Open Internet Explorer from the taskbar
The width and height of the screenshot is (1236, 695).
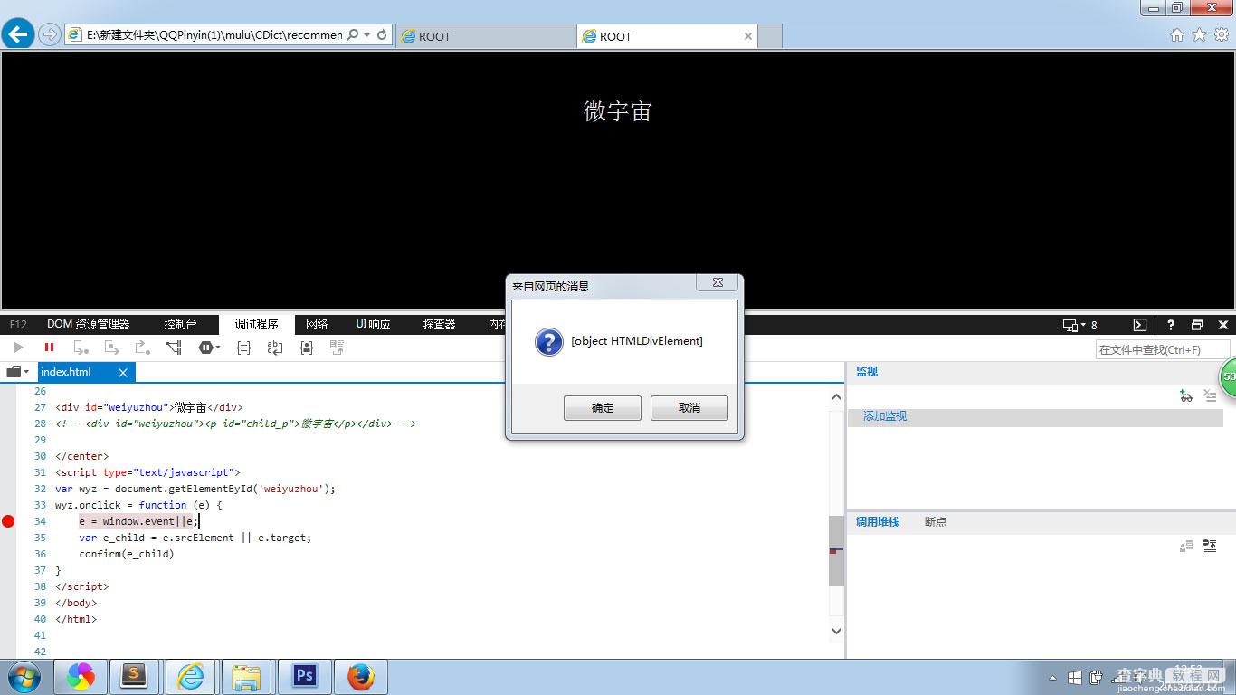coord(190,677)
